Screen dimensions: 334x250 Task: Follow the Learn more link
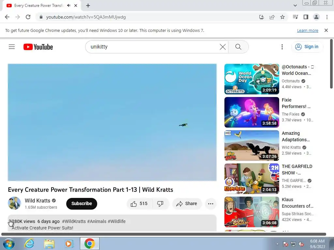(308, 30)
